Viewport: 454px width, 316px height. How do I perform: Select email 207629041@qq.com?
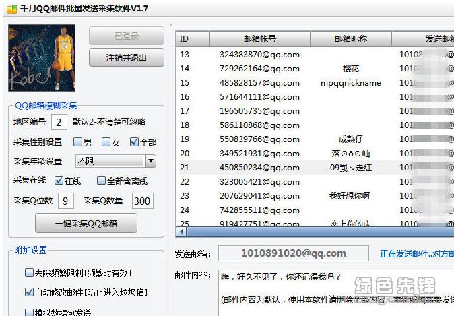259,196
